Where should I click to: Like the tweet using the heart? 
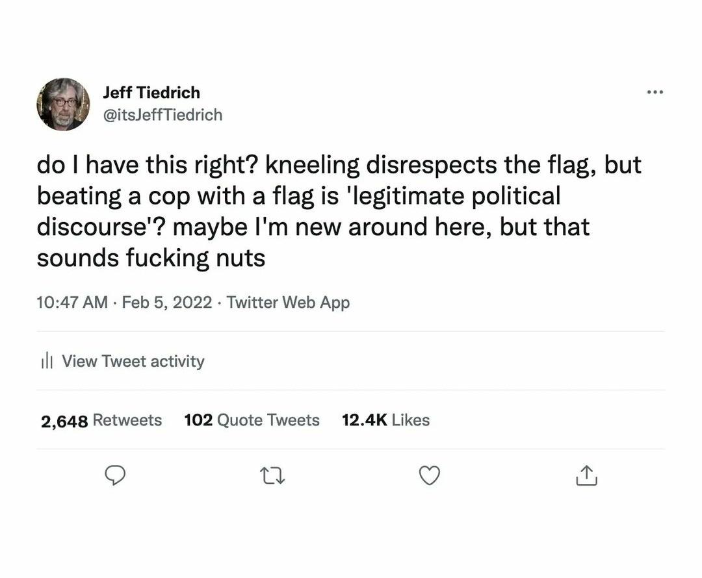coord(429,476)
